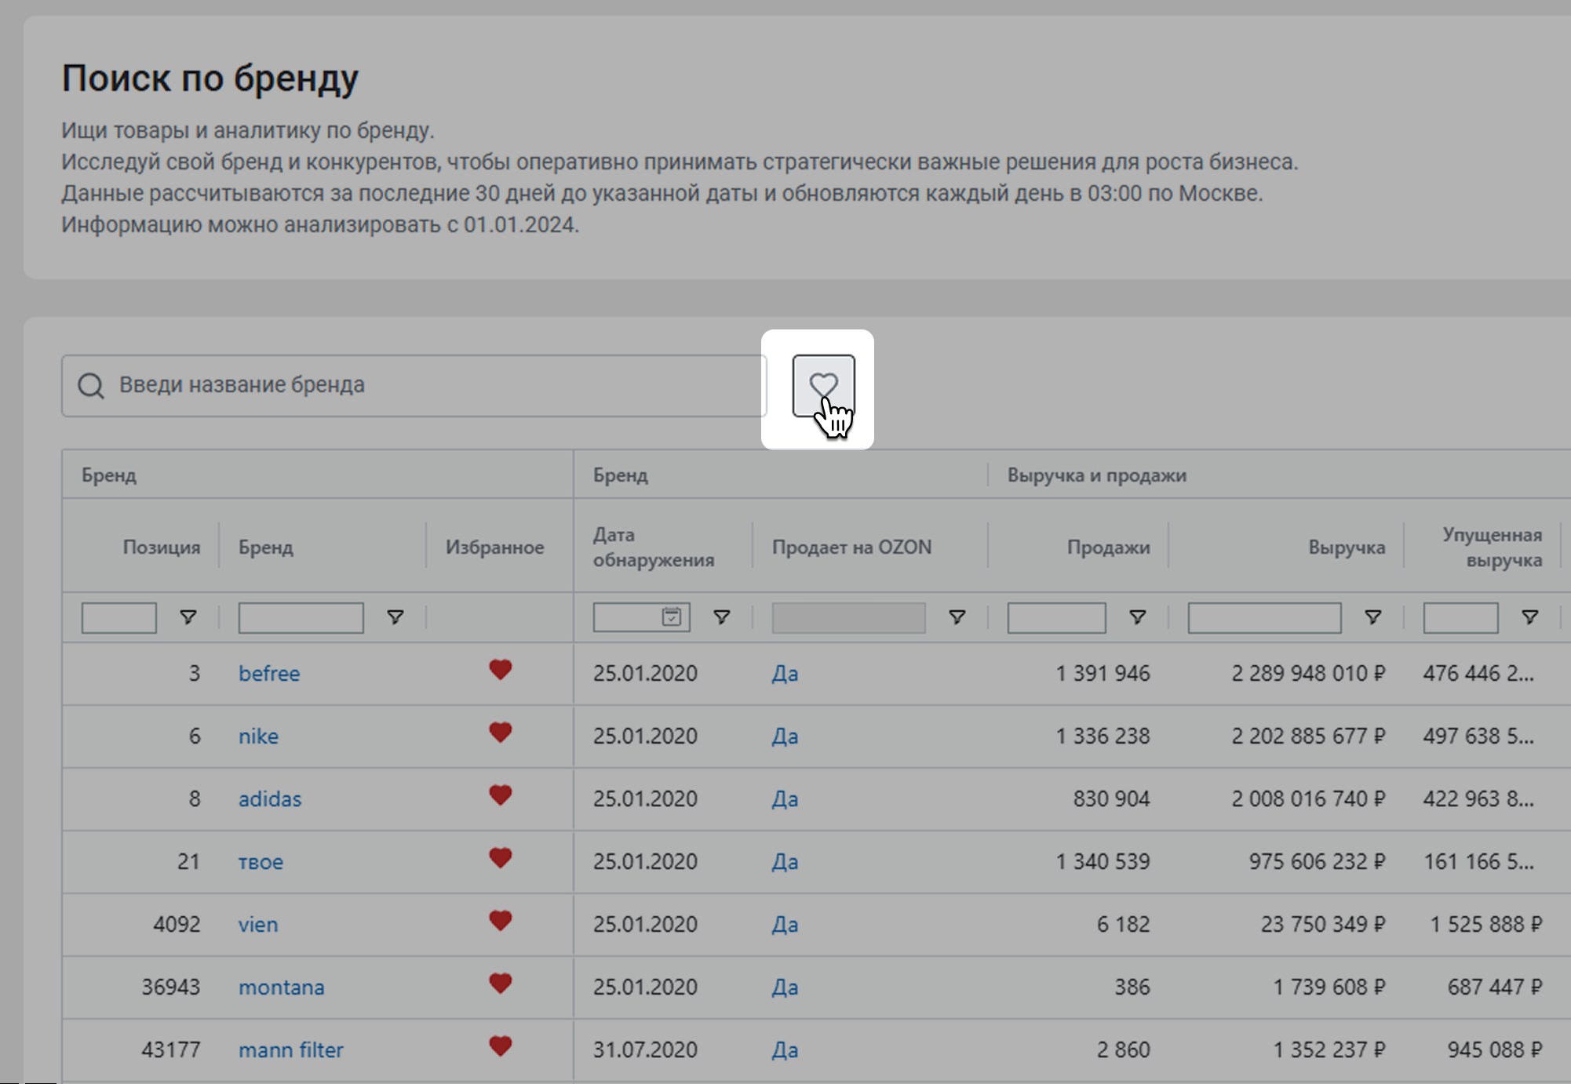Click Да link in montana row
Screen dimensions: 1571x1084
(x=785, y=987)
